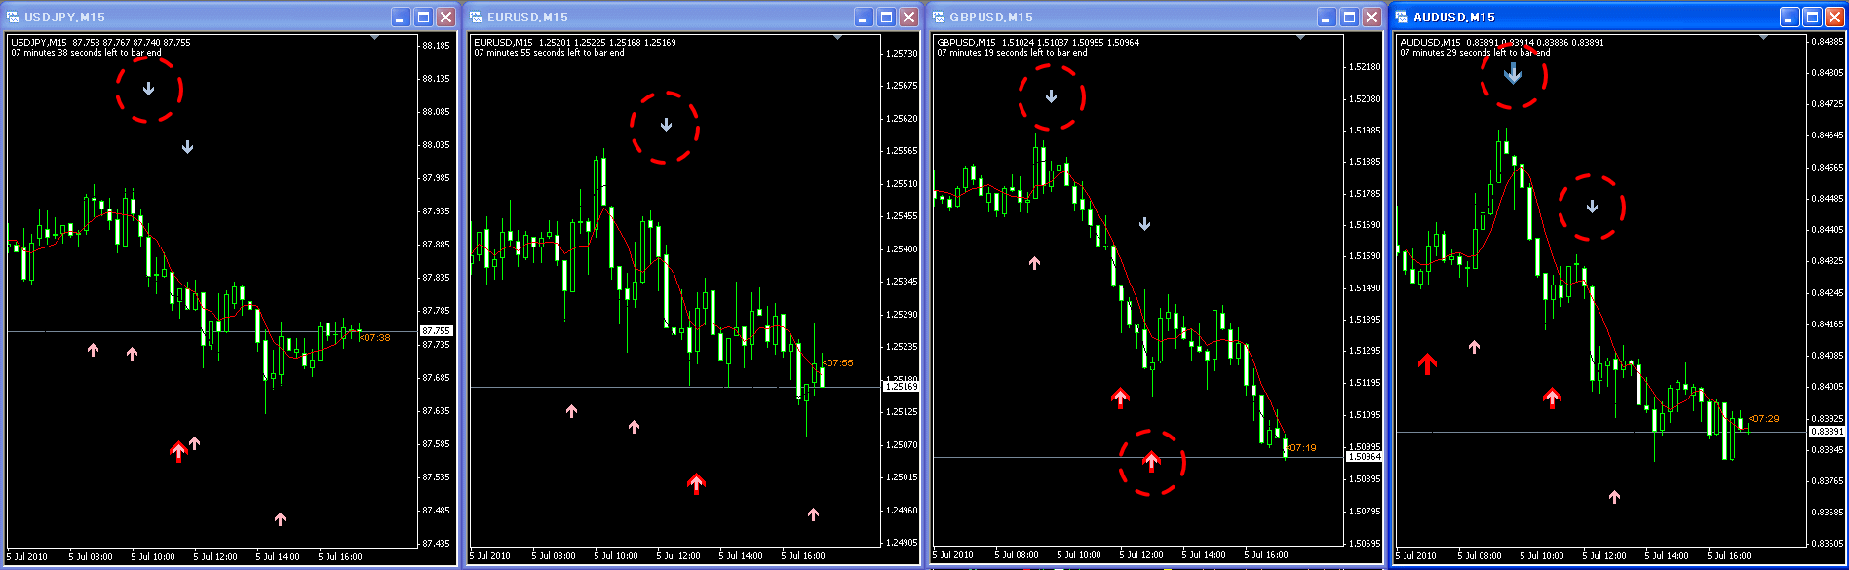Screen dimensions: 1849x570
Task: Click the current price label 87.759
Action: click(x=436, y=331)
